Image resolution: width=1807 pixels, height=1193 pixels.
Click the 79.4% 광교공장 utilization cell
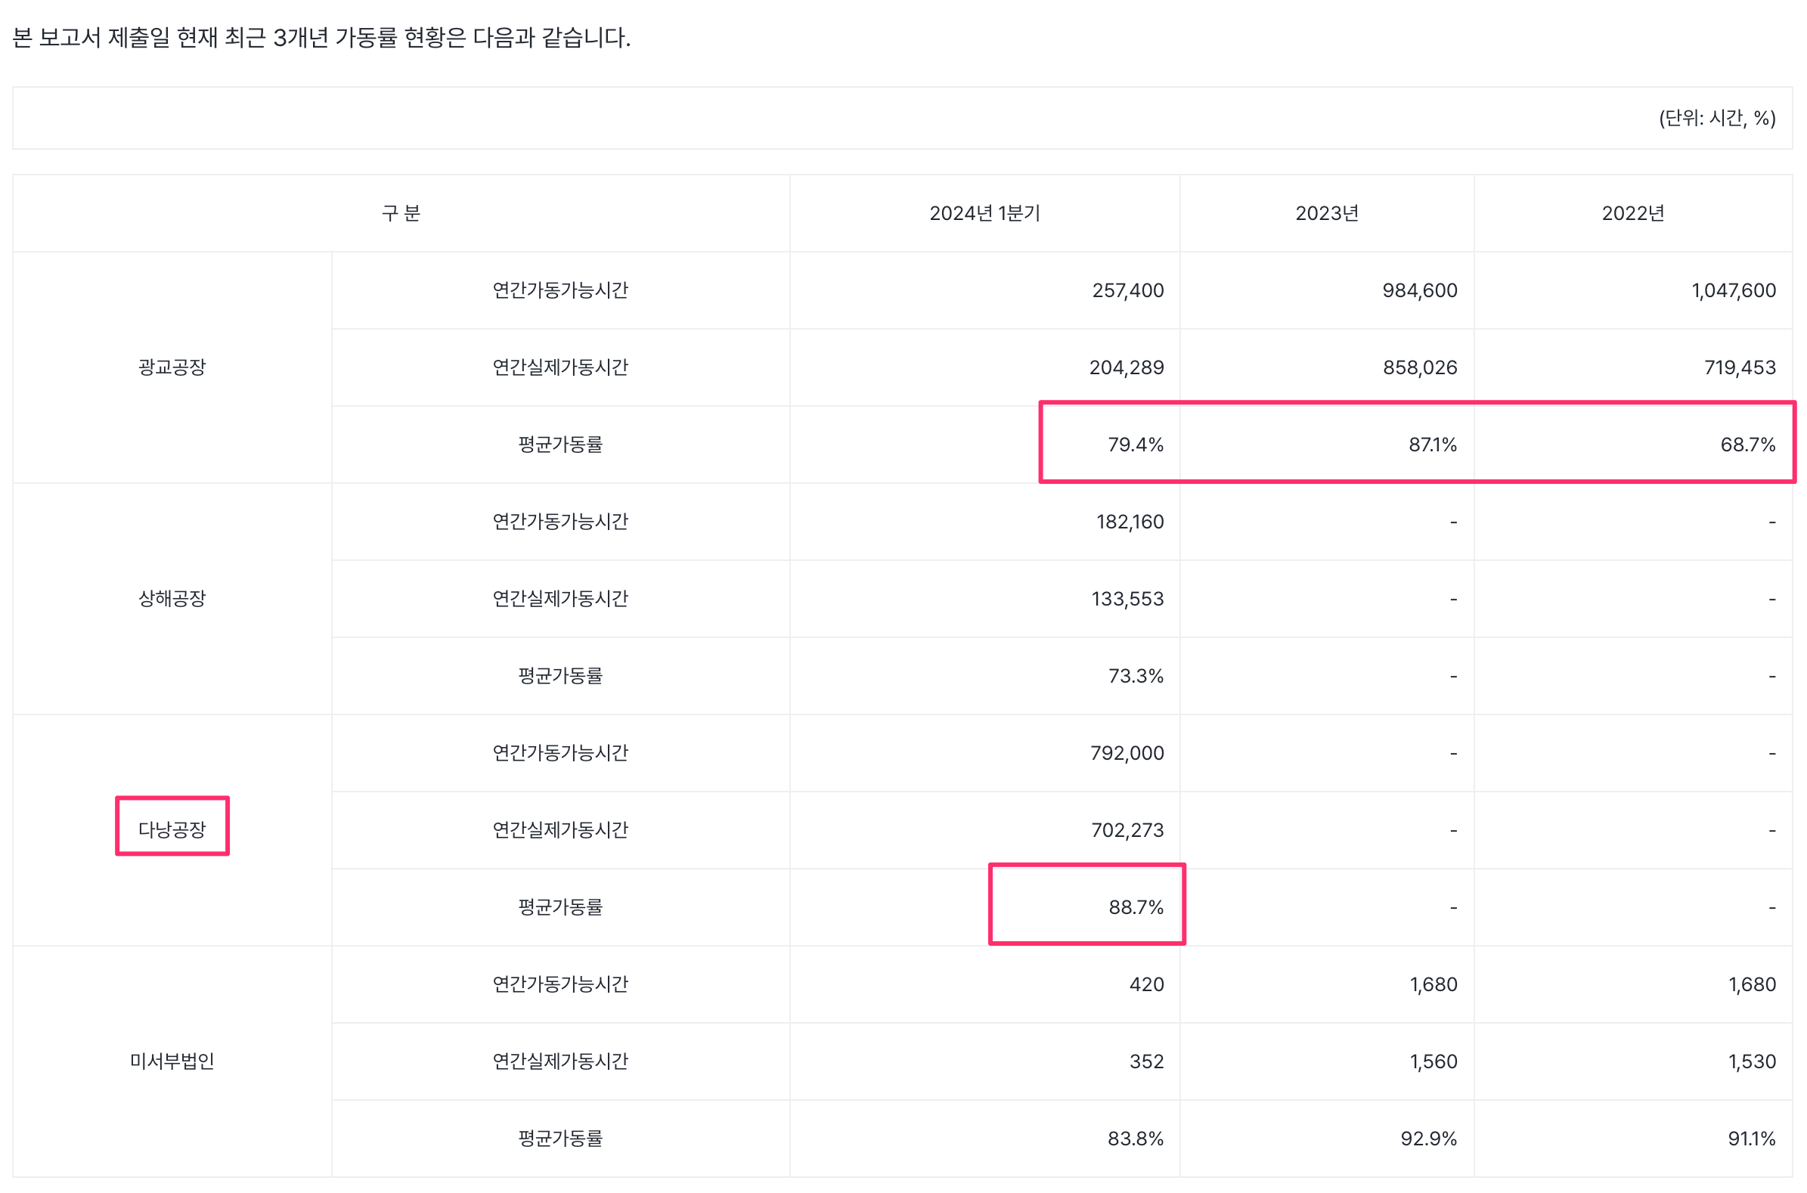pos(1135,445)
